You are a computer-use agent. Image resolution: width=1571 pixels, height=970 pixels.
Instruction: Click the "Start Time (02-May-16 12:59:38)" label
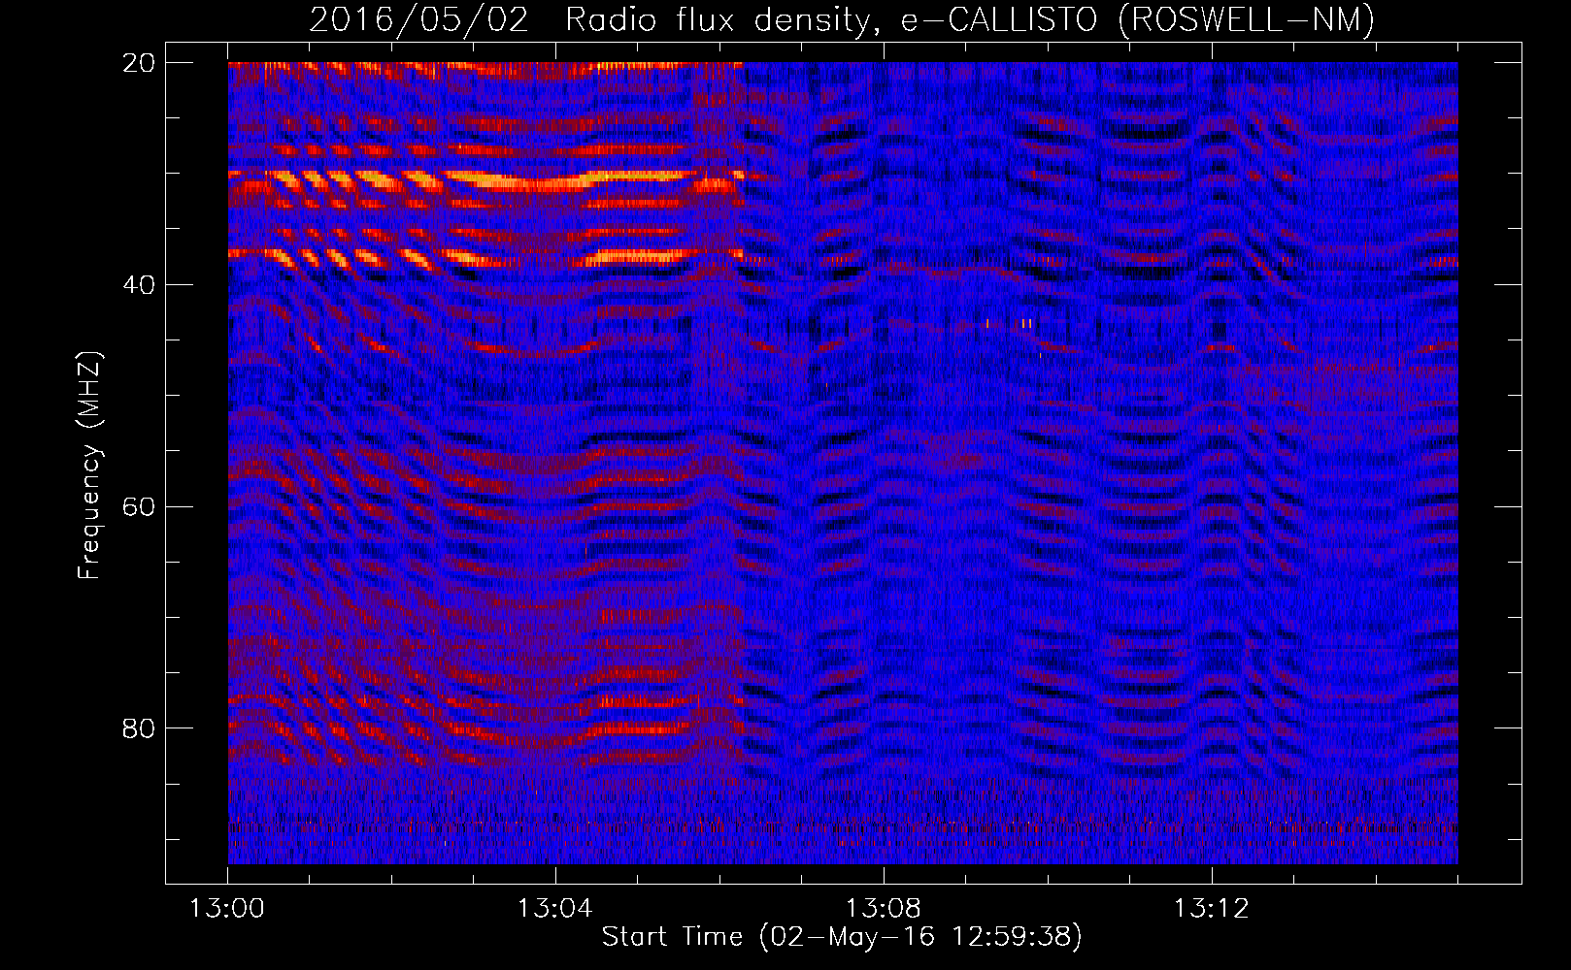pyautogui.click(x=842, y=937)
